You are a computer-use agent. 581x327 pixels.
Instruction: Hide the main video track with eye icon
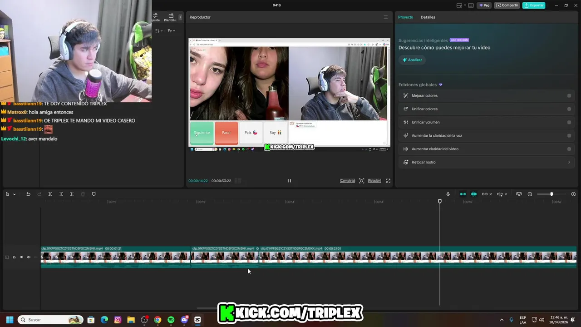[x=21, y=258]
